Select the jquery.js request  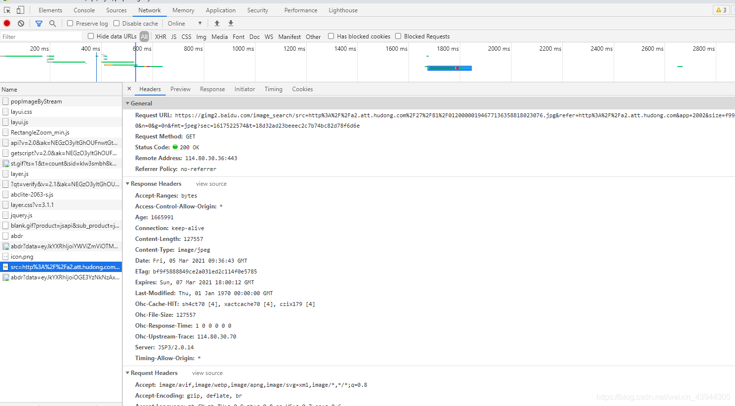61,215
